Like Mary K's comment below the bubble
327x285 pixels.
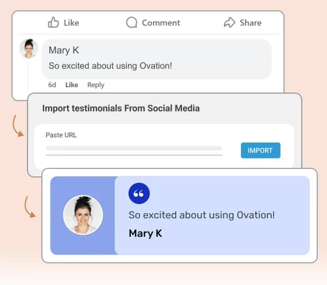pos(72,85)
